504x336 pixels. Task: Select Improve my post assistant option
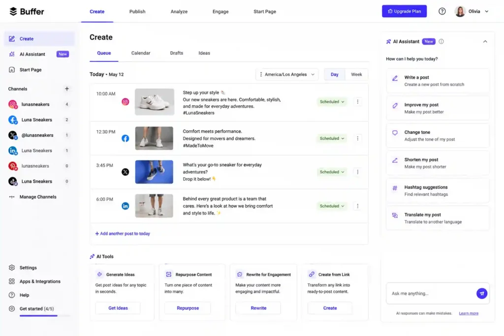click(x=438, y=108)
